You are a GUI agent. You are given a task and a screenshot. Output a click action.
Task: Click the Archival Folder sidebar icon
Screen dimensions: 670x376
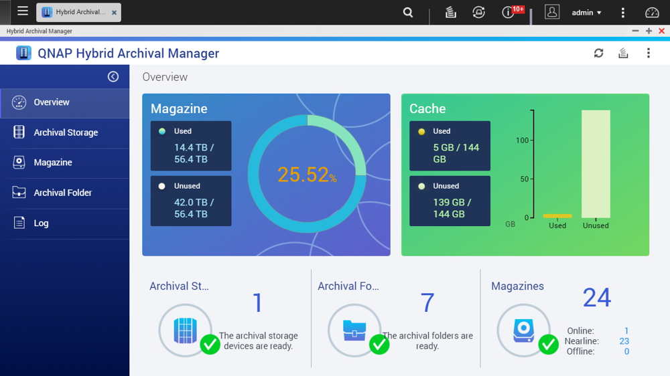pyautogui.click(x=19, y=193)
